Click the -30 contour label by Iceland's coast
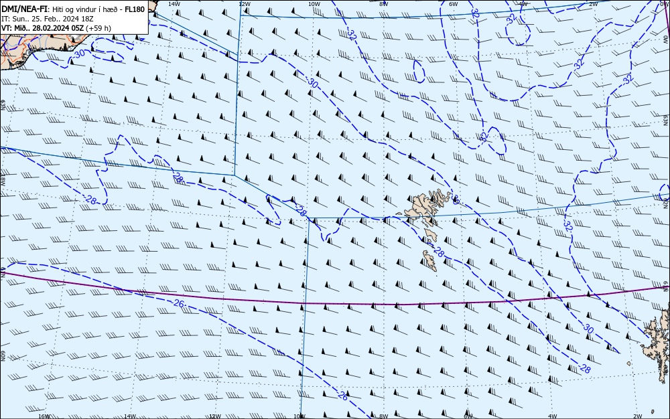Screen dimensions: 670x419 [79, 54]
